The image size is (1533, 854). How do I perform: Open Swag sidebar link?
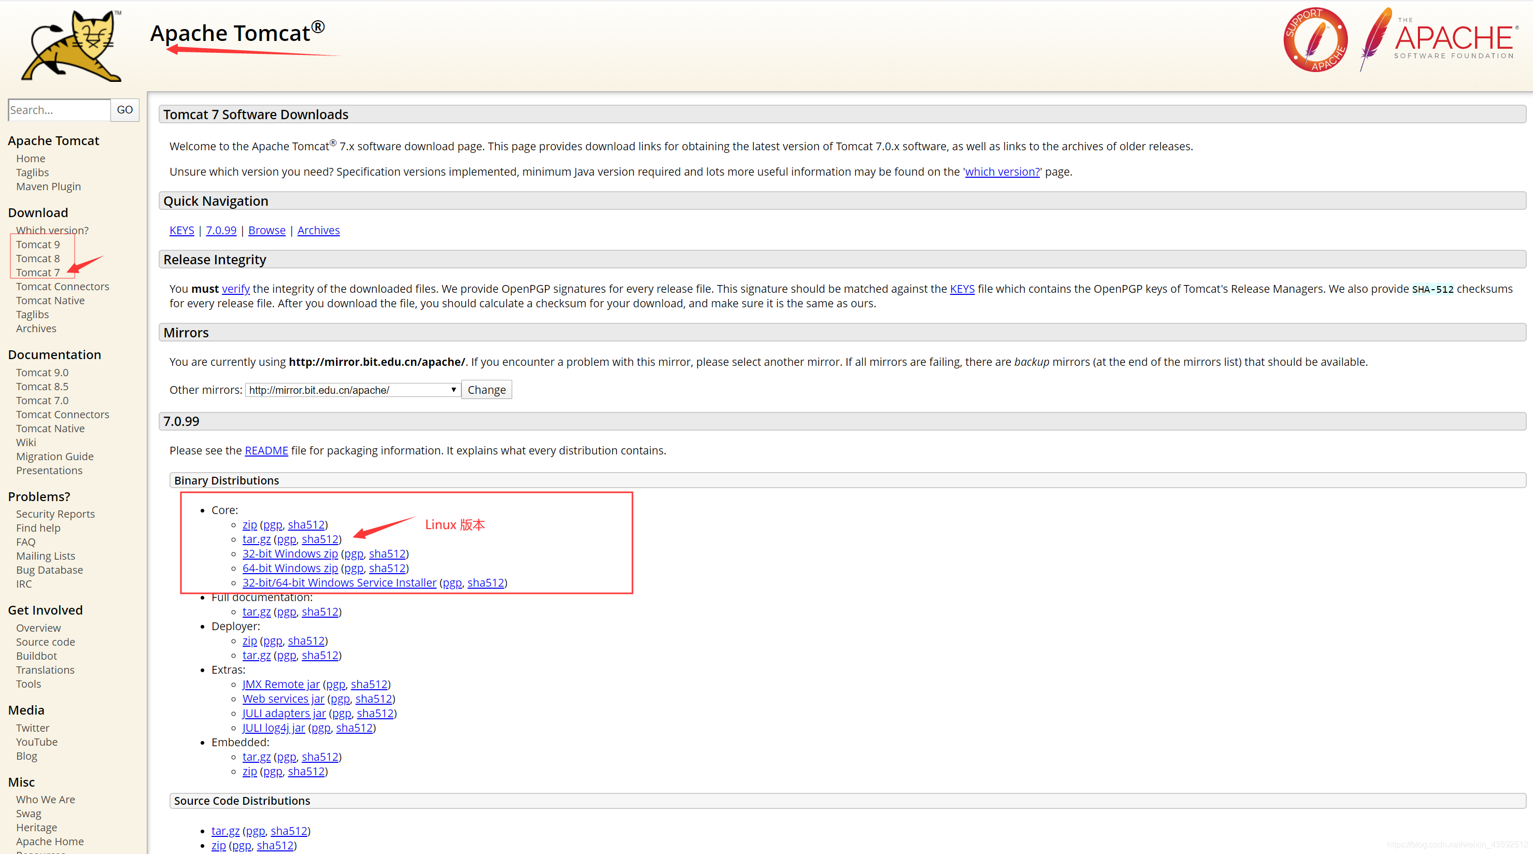point(29,814)
